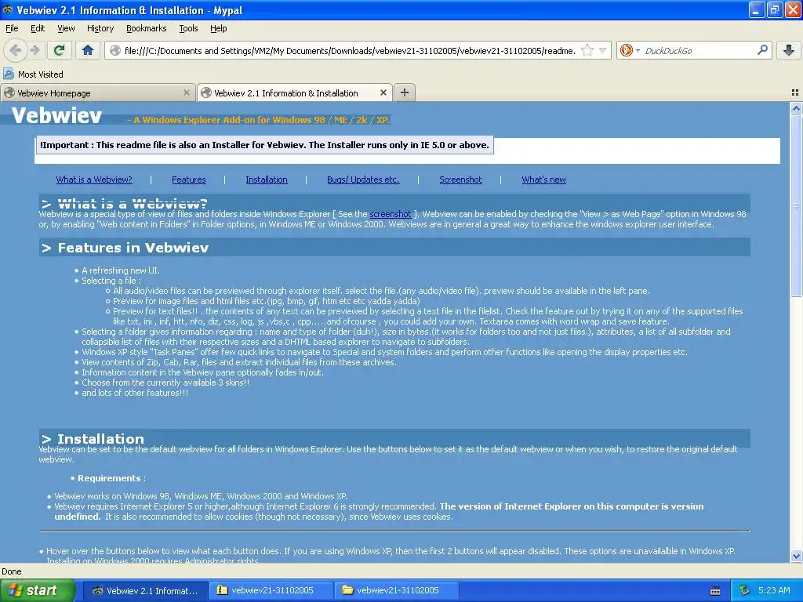
Task: Follow the Features link
Action: pos(188,180)
